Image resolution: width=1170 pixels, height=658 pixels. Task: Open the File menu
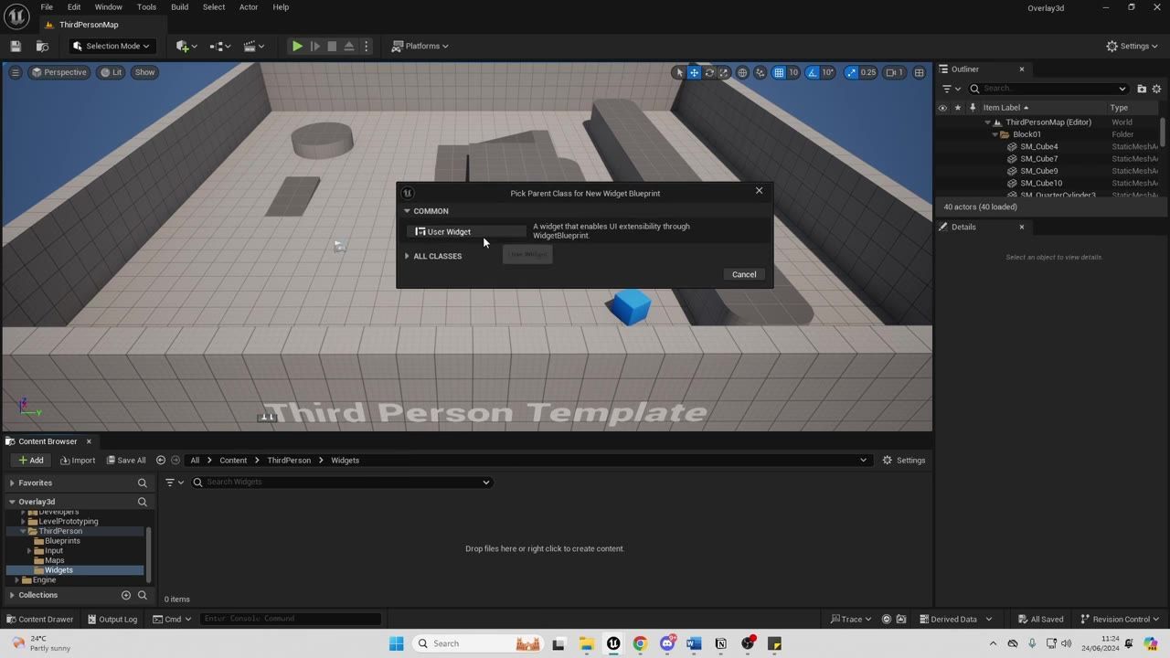47,7
